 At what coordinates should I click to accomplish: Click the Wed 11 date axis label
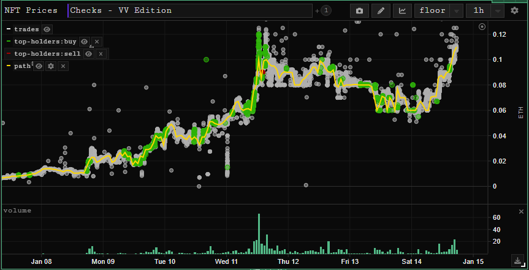(x=226, y=261)
